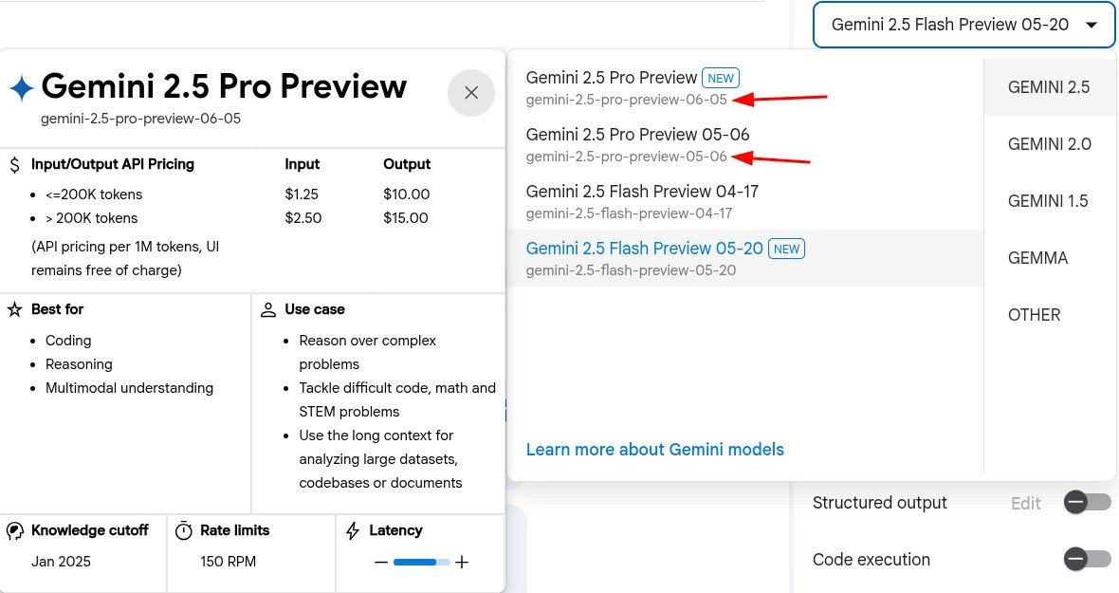1119x593 pixels.
Task: Click the Knowledge cutoff icon
Action: (x=15, y=531)
